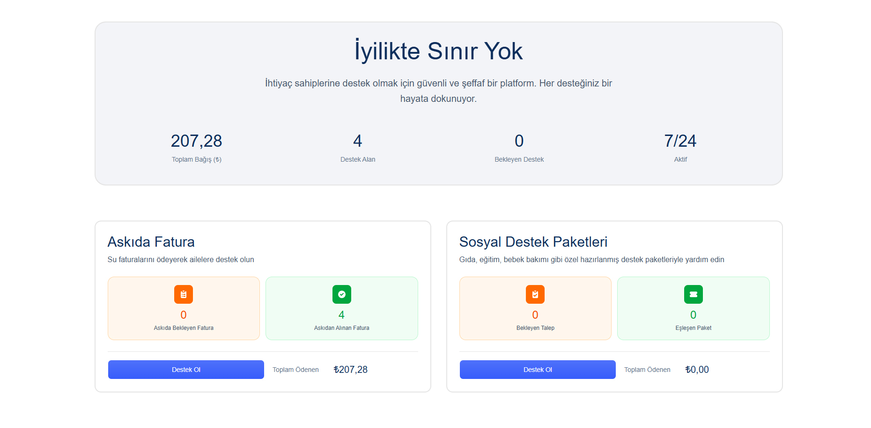Select the 207,28 Toplam Bağış statistic
871x428 pixels.
196,141
